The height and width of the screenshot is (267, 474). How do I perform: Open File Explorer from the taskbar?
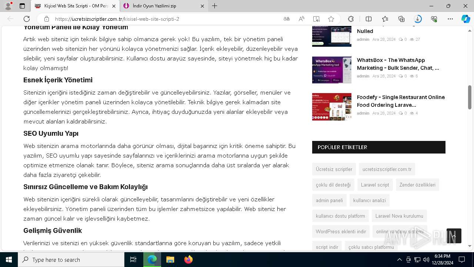170,260
